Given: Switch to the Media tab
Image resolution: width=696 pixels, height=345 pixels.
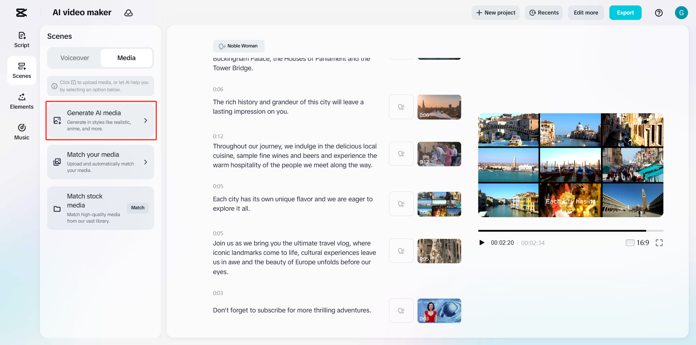Looking at the screenshot, I should (127, 58).
